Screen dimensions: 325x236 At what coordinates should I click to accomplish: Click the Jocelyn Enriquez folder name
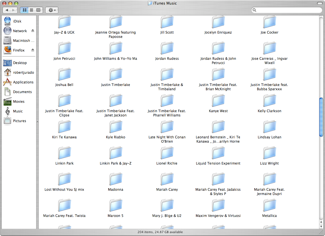(x=218, y=32)
